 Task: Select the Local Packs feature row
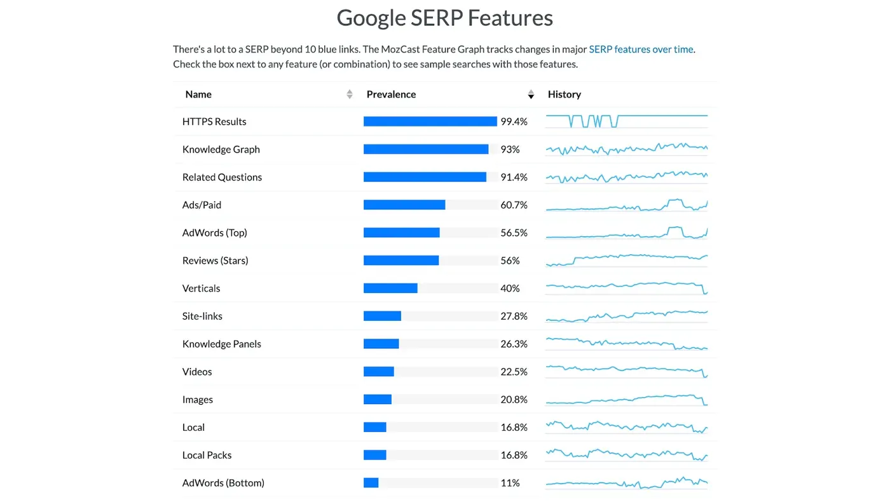tap(445, 455)
